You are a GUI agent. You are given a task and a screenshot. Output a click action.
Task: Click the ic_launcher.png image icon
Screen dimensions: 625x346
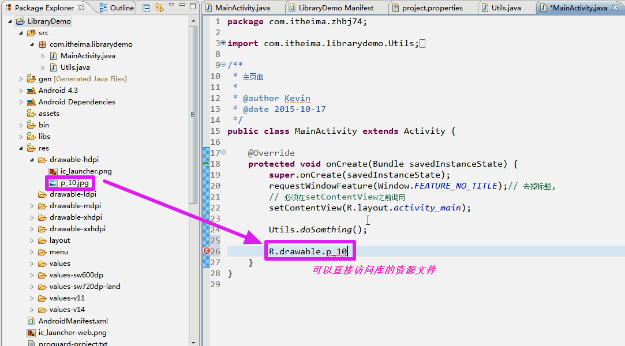pos(53,171)
